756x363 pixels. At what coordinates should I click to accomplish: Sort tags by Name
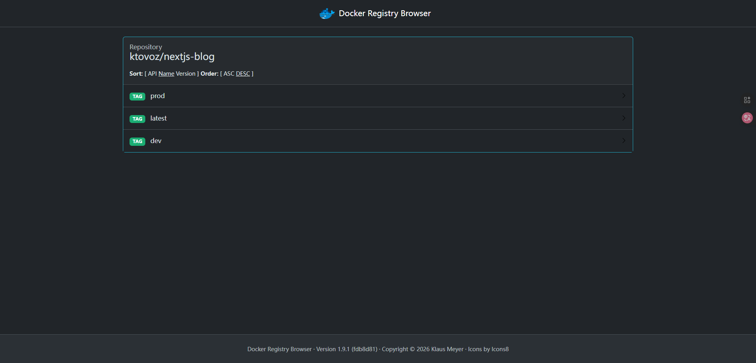166,74
